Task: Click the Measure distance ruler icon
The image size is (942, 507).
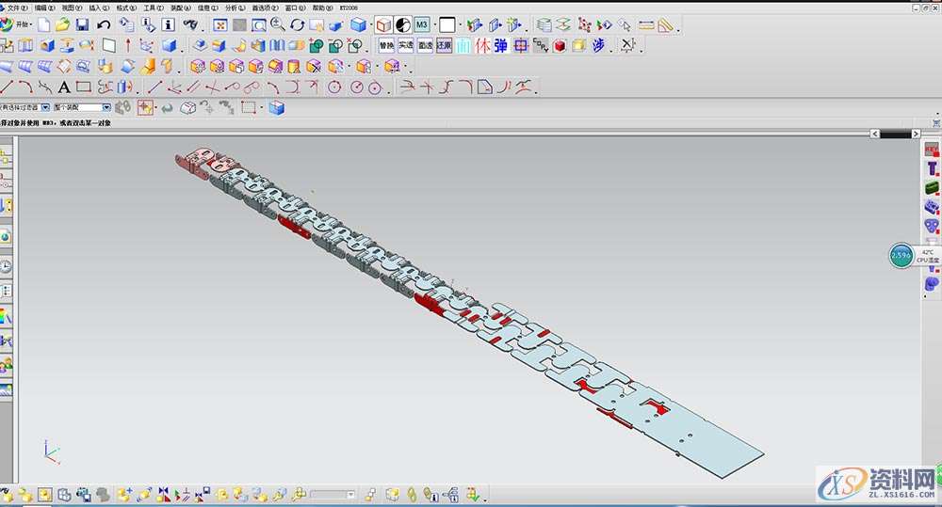Action: (x=646, y=24)
